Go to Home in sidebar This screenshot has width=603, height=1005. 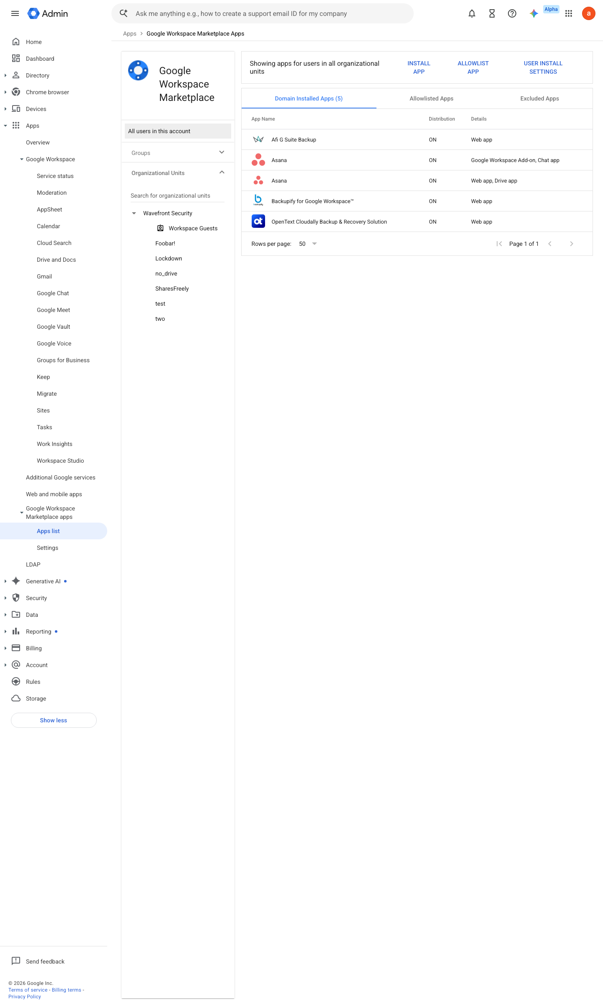click(33, 42)
